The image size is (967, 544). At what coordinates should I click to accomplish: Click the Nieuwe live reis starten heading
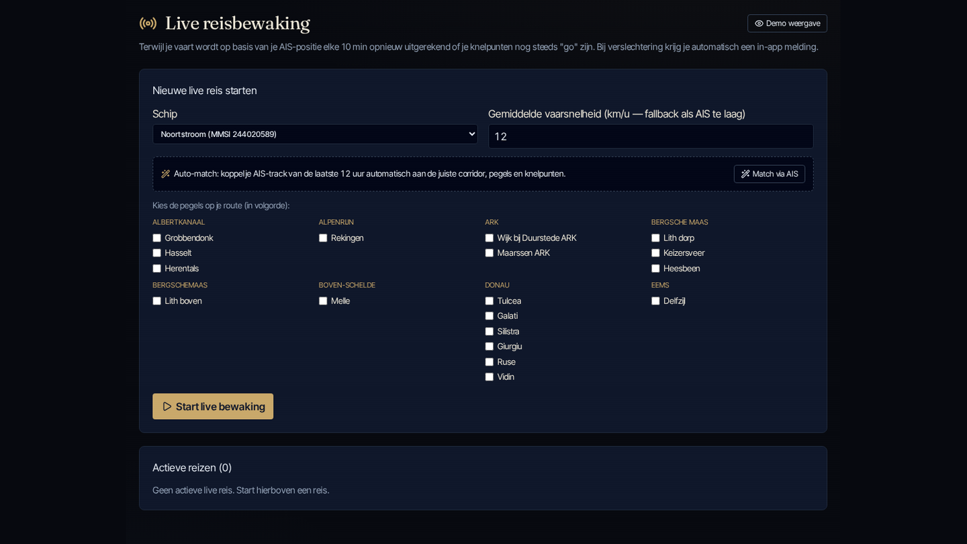205,91
